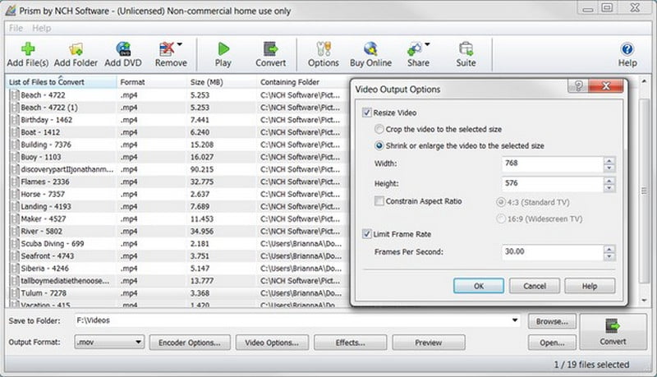Uncheck the Resize Video checkbox
Screen dimensions: 657x377
click(366, 111)
